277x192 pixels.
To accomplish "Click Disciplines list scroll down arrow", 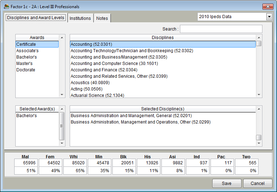I will (259, 95).
